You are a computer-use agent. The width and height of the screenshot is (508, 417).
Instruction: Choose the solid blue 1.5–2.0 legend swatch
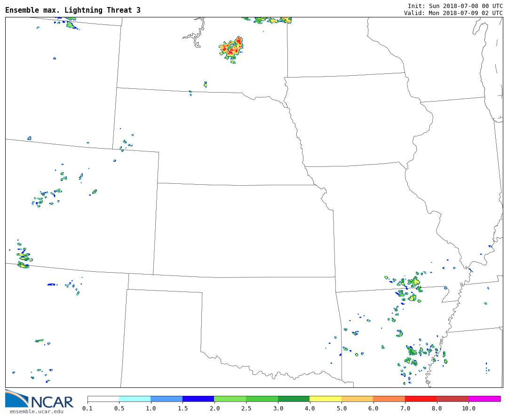198,399
